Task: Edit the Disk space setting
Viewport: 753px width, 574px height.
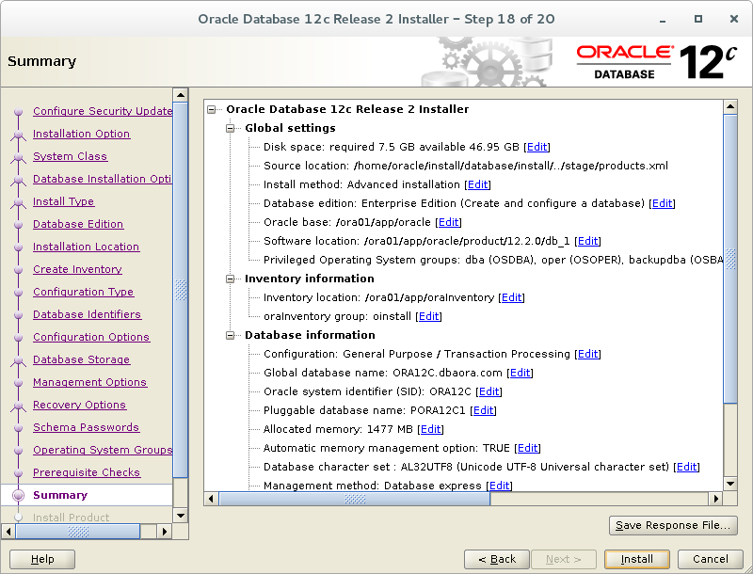Action: [537, 147]
